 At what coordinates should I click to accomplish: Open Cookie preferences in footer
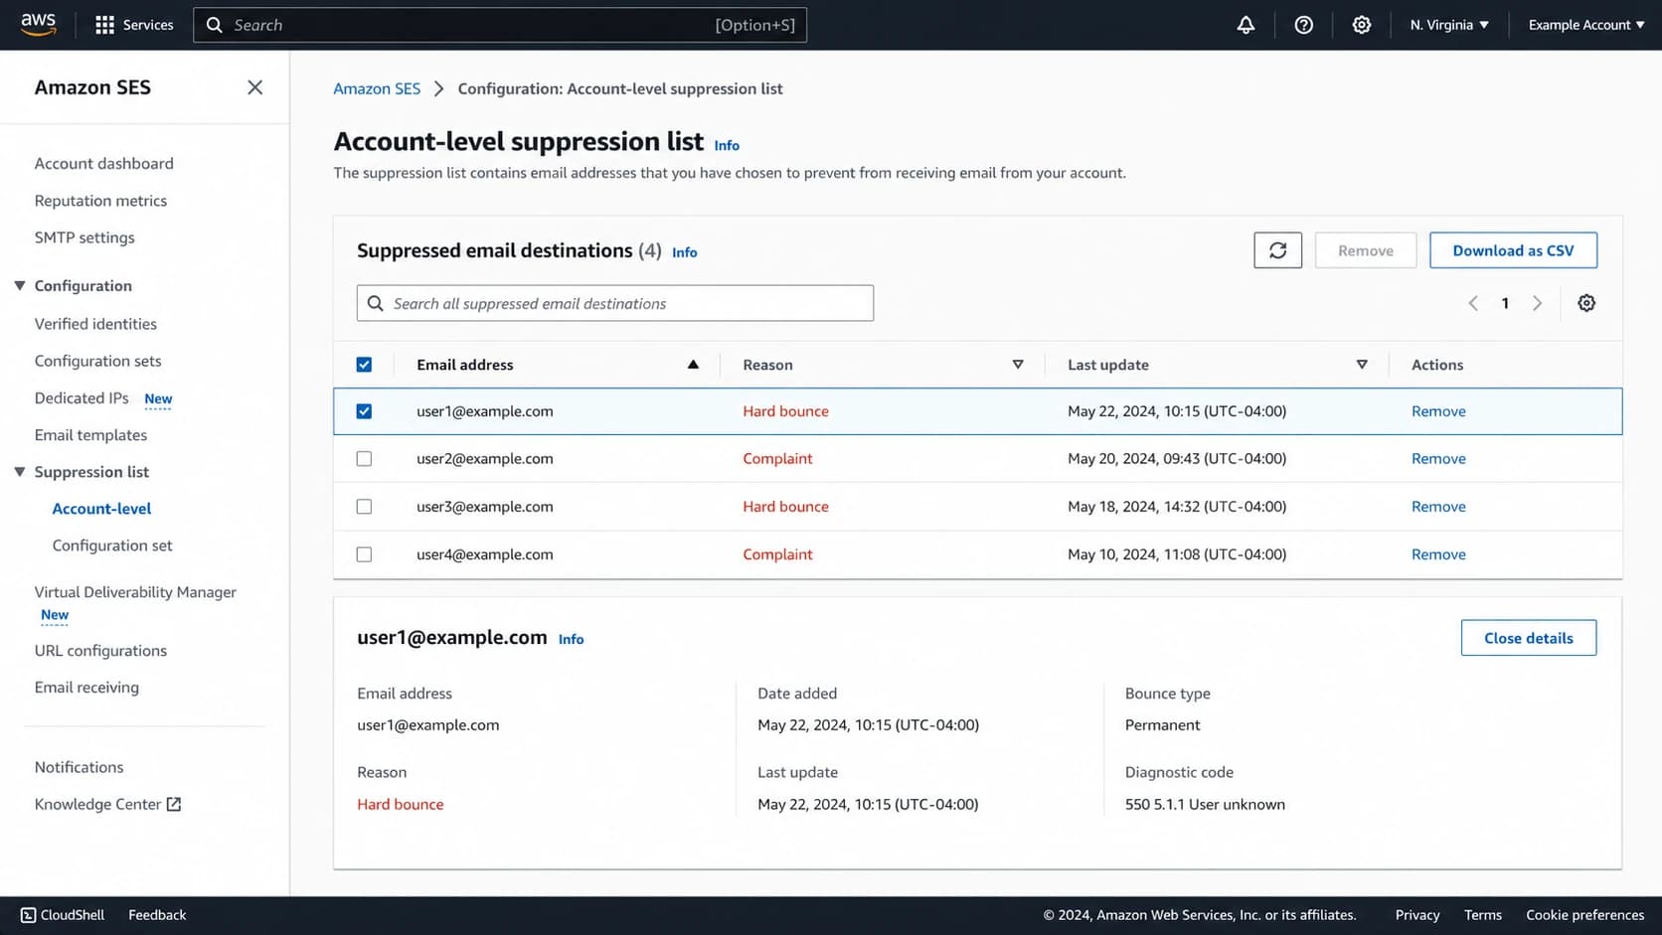click(x=1584, y=915)
